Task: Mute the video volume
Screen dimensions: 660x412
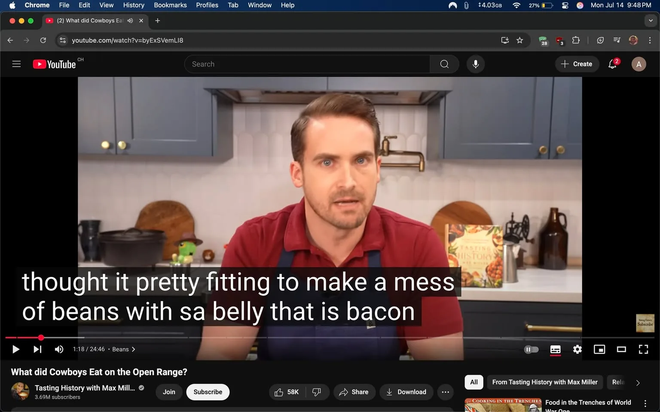Action: click(59, 349)
